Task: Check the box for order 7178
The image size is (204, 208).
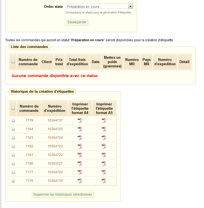Action: tap(13, 121)
